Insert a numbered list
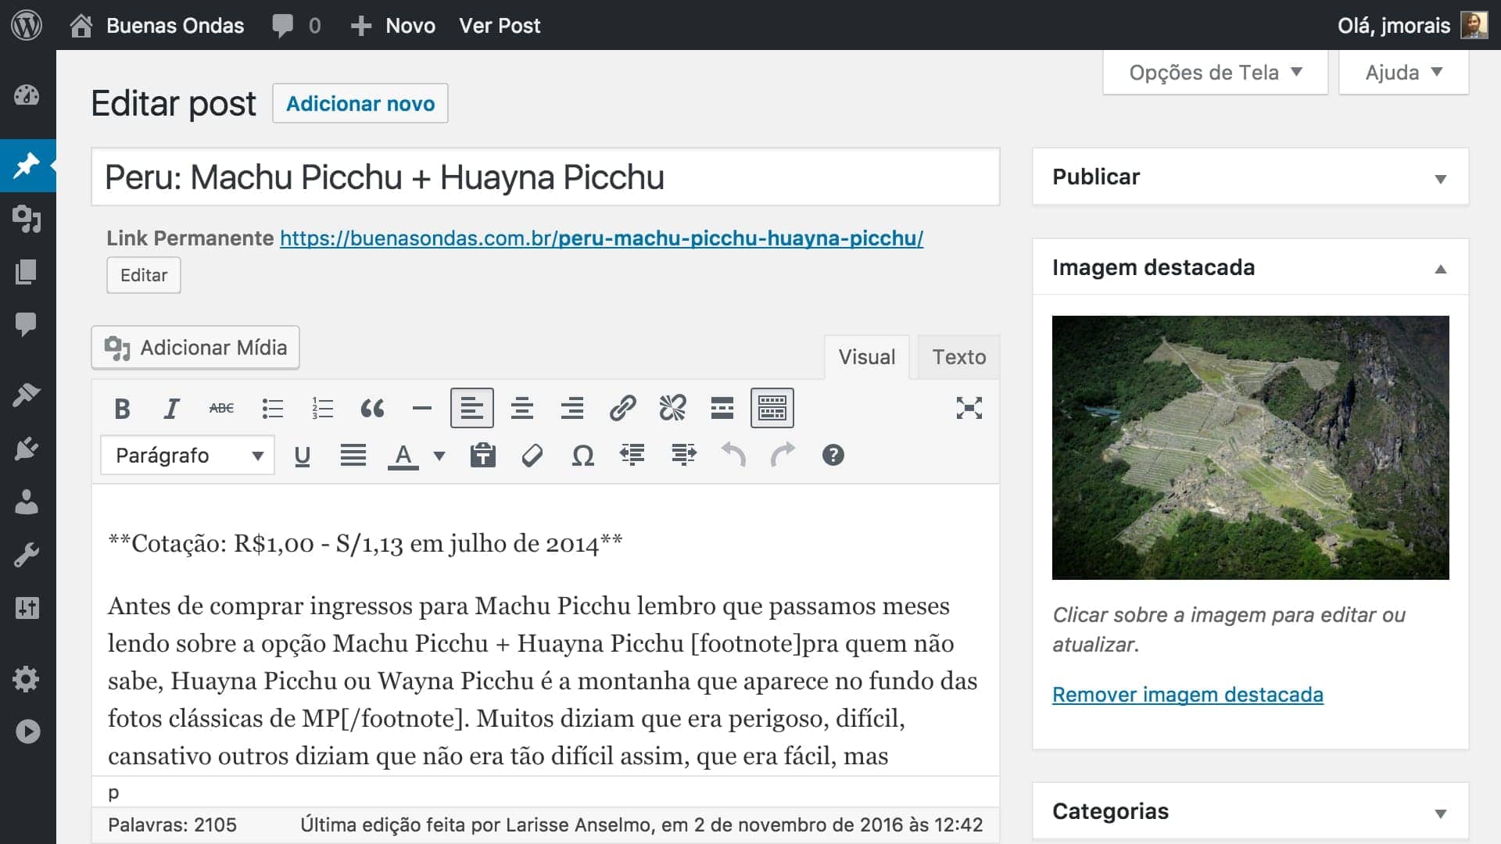The height and width of the screenshot is (844, 1501). (322, 408)
